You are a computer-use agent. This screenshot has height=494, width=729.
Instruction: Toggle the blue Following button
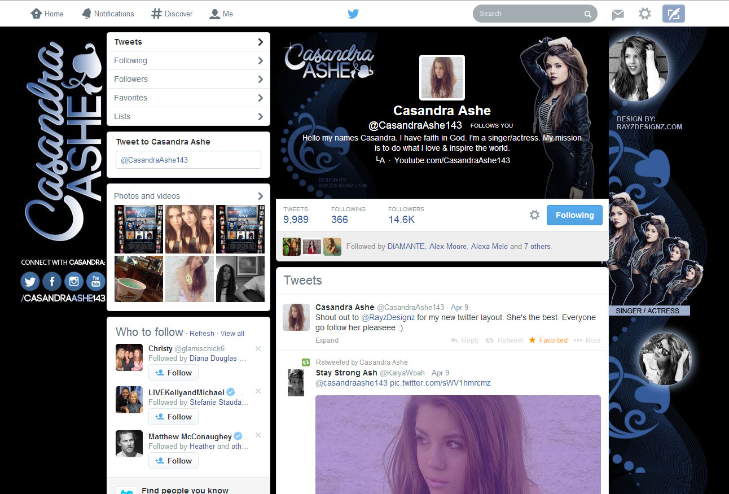click(574, 215)
